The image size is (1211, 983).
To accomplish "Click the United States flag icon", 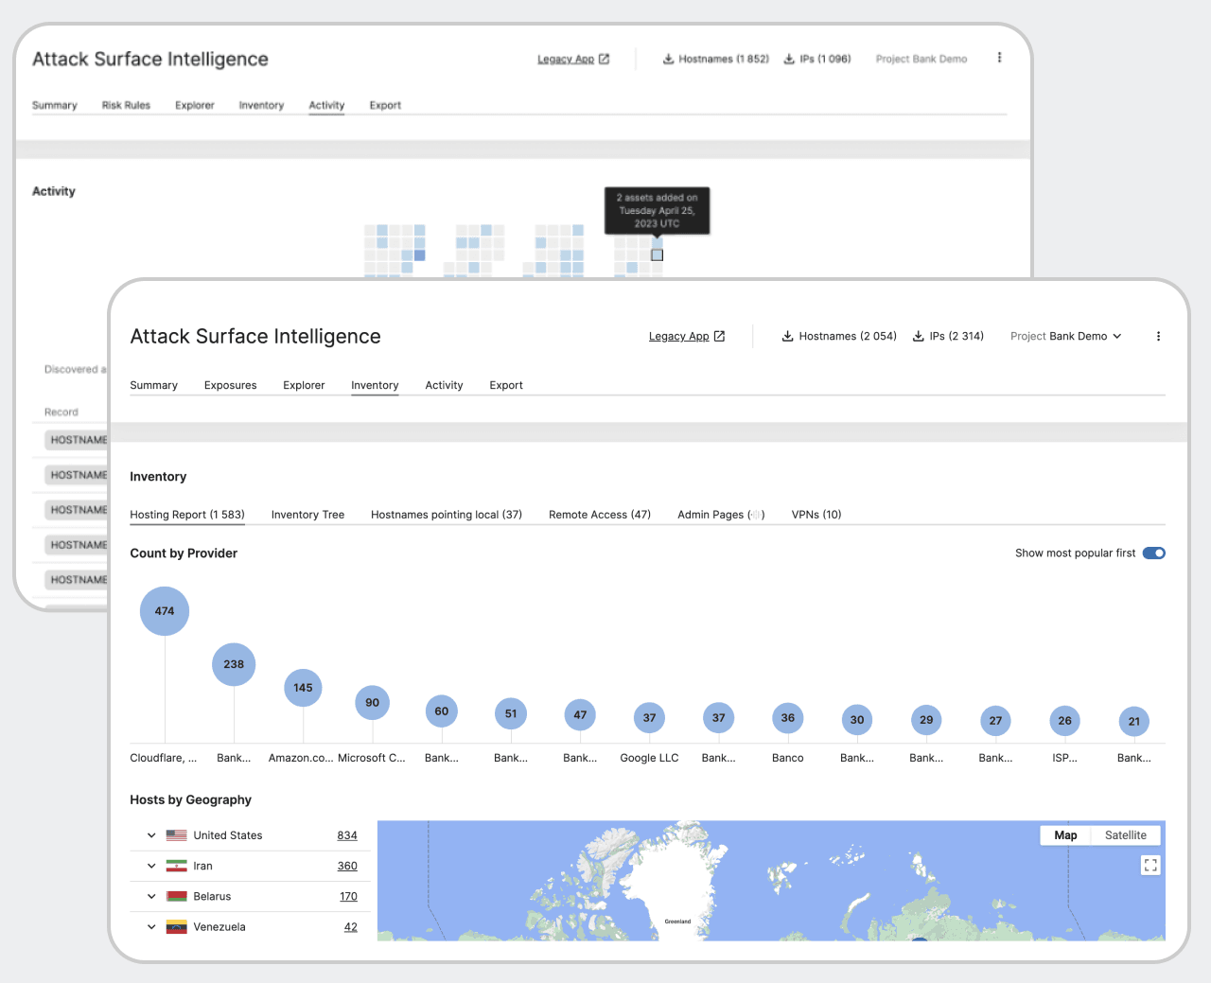I will coord(176,834).
